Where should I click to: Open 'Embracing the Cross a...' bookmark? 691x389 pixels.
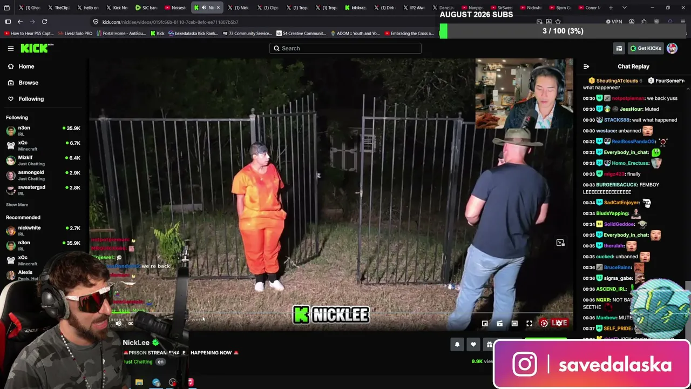[409, 33]
